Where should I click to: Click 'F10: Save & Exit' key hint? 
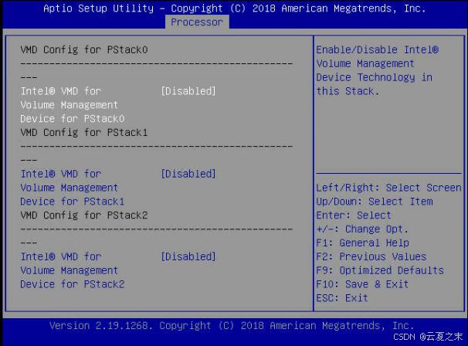[362, 284]
